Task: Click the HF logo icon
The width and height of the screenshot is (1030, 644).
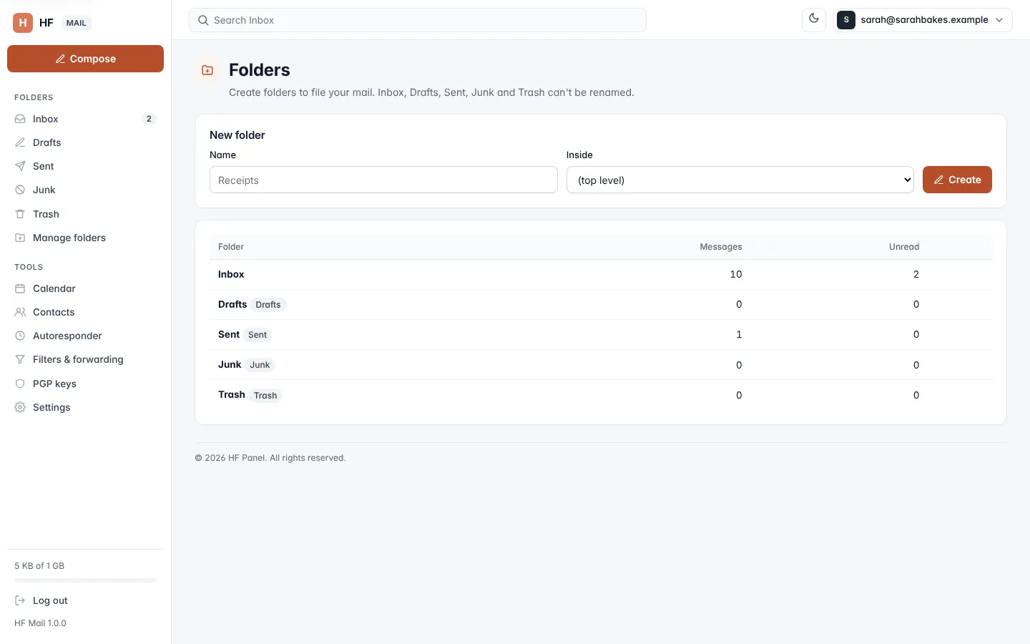Action: pos(23,23)
